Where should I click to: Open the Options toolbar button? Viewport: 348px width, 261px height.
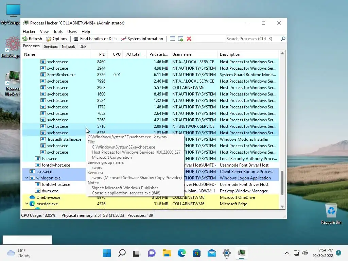56,39
